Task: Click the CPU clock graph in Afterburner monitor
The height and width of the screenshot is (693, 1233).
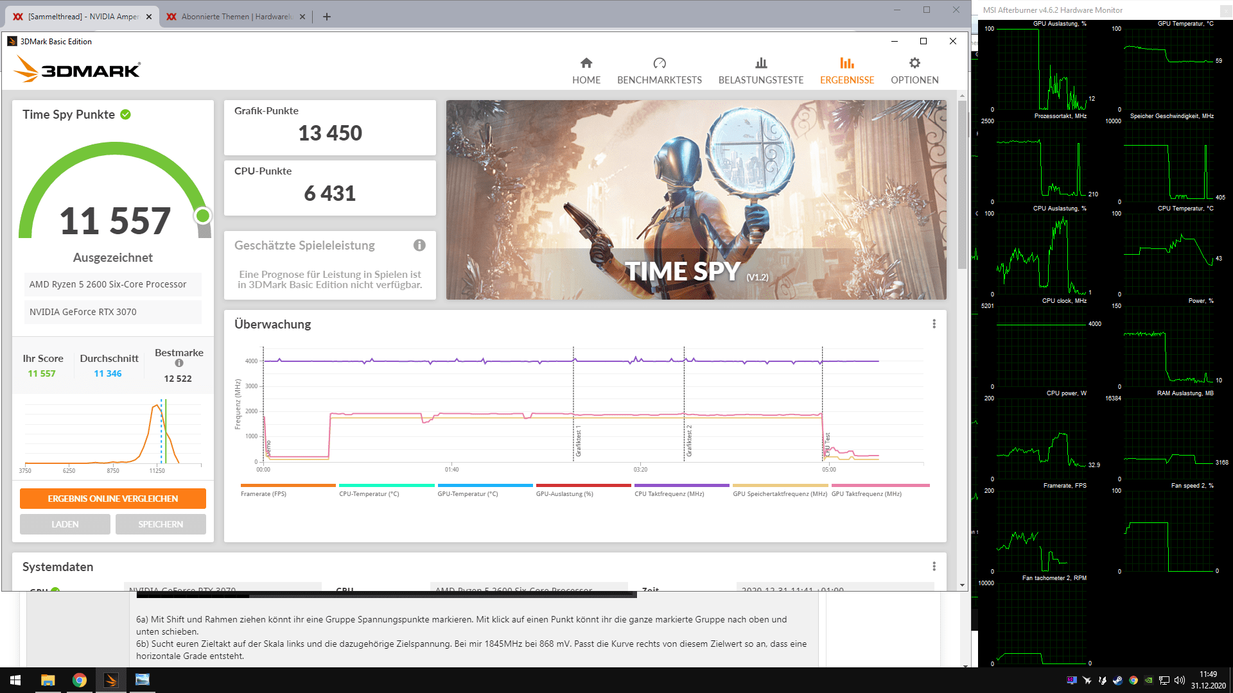Action: click(1042, 346)
